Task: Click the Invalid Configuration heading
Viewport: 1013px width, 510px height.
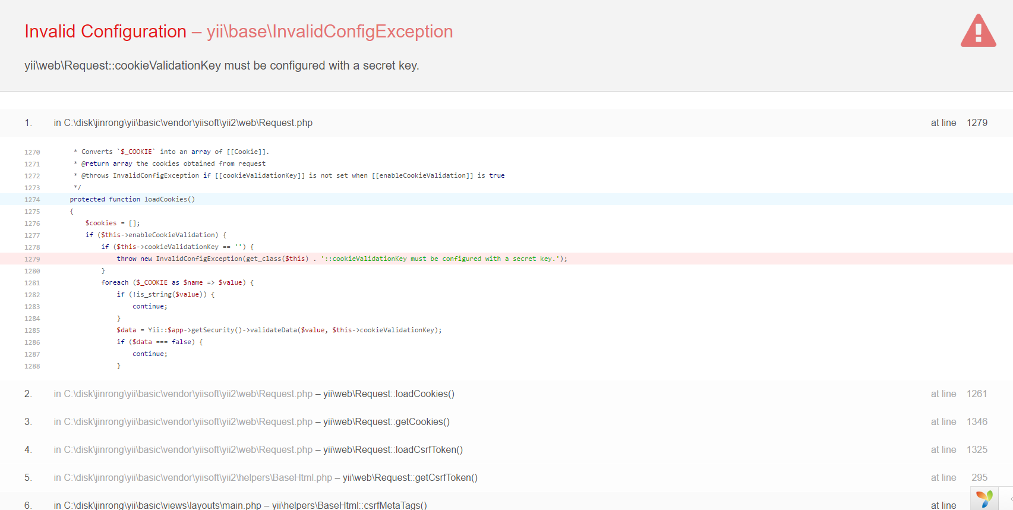Action: [x=105, y=32]
